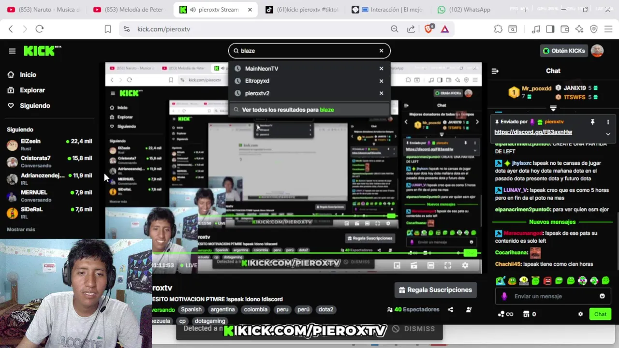The height and width of the screenshot is (348, 619).
Task: Click the KICKs balance icon below the chat input
Action: [505, 314]
